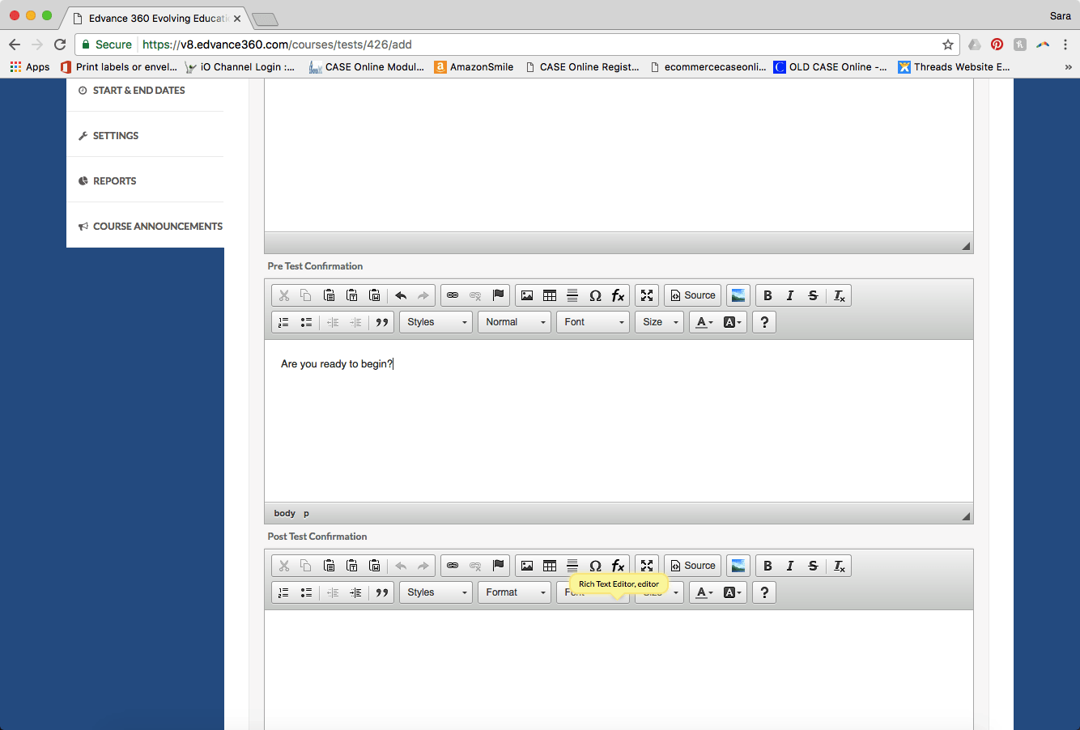The width and height of the screenshot is (1080, 730).
Task: Go to Reports in the sidebar
Action: coord(114,181)
